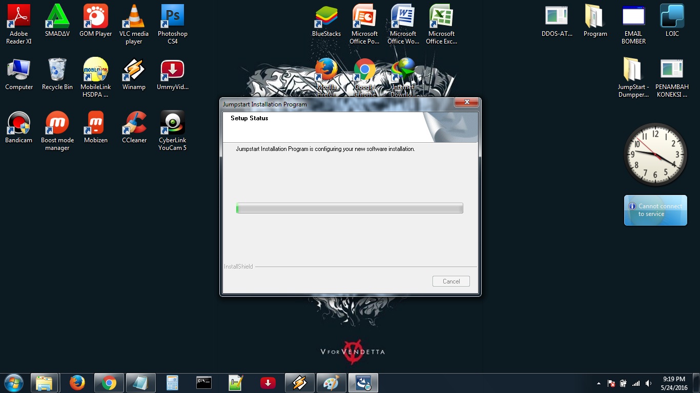
Task: Open JumpStart - Dumpper folder
Action: pyautogui.click(x=634, y=78)
